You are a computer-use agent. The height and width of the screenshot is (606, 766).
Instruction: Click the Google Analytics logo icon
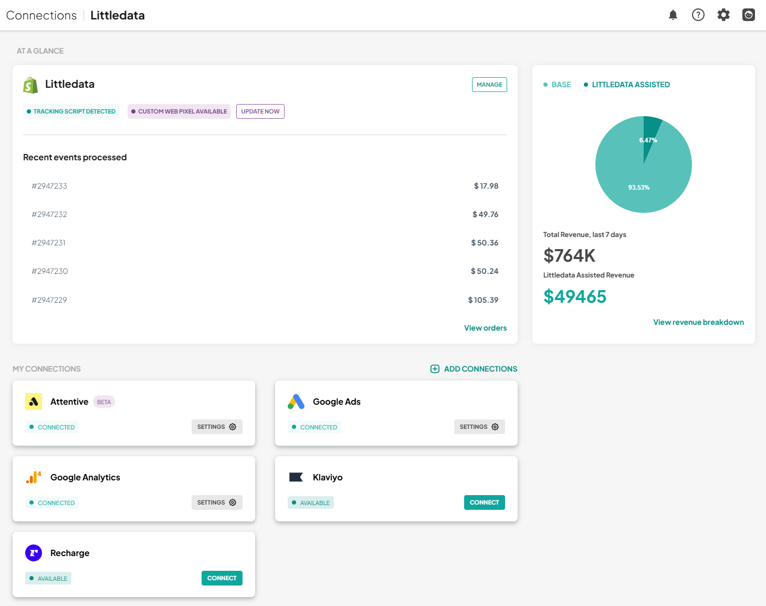click(34, 477)
